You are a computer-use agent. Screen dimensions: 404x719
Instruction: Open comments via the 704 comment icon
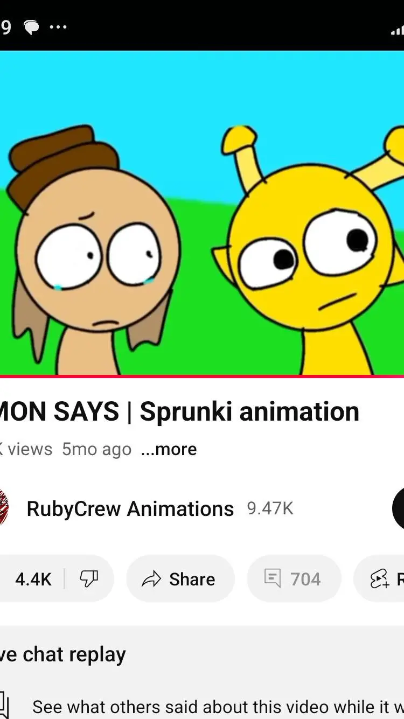(x=273, y=579)
